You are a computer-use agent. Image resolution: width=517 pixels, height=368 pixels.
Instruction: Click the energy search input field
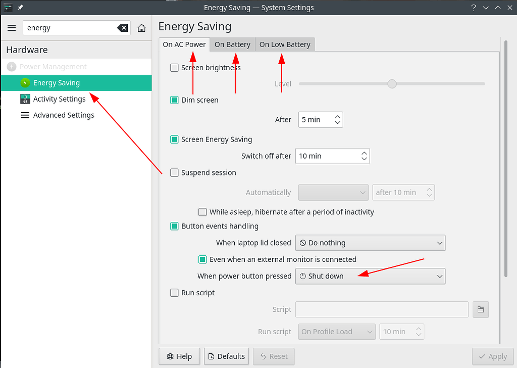click(x=70, y=28)
